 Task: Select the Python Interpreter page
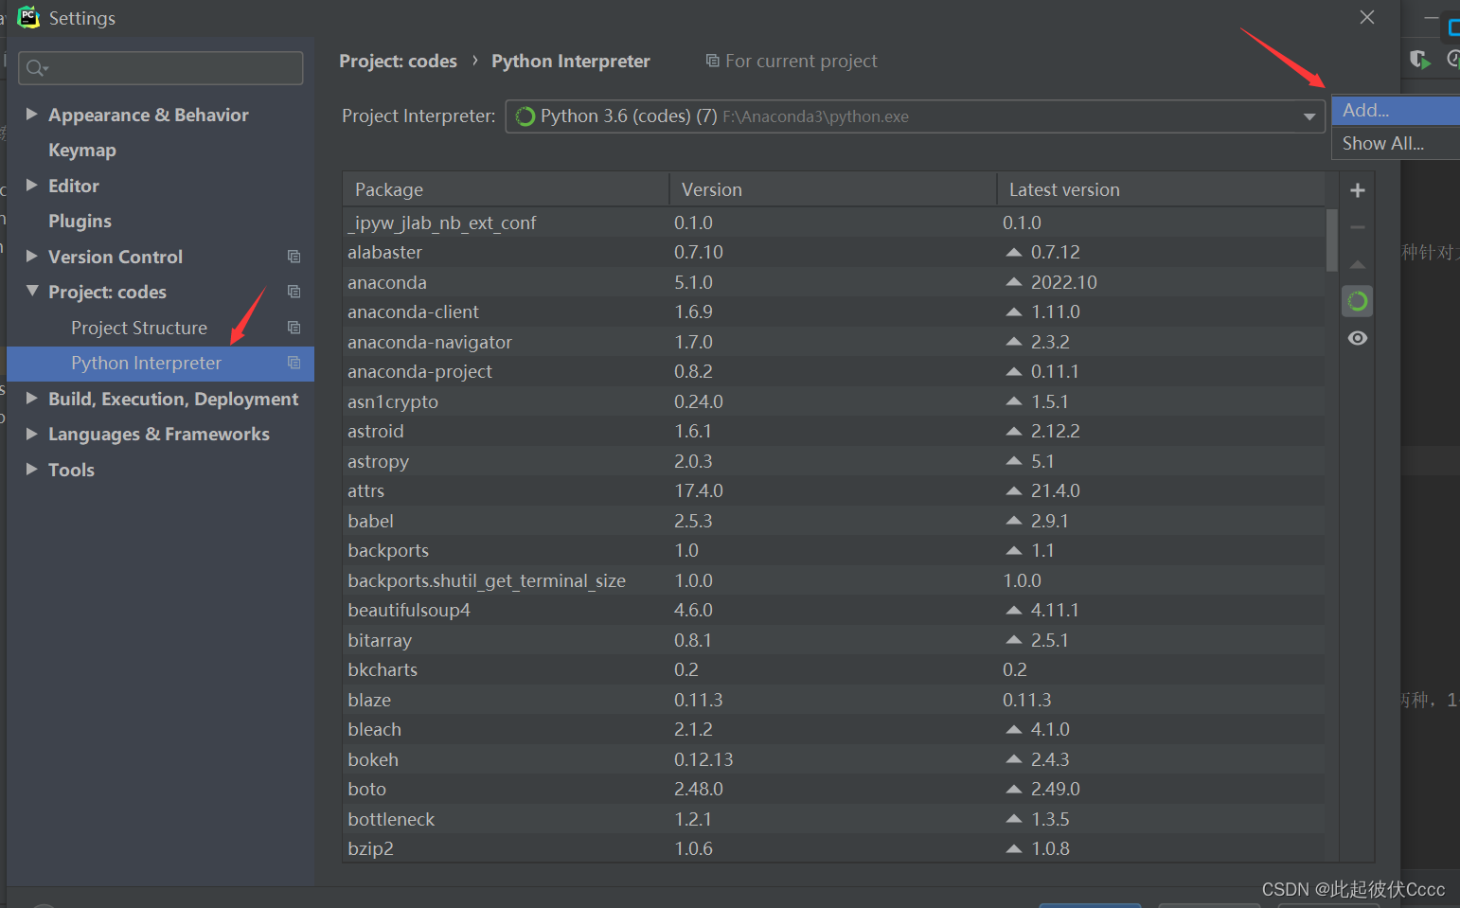160,363
